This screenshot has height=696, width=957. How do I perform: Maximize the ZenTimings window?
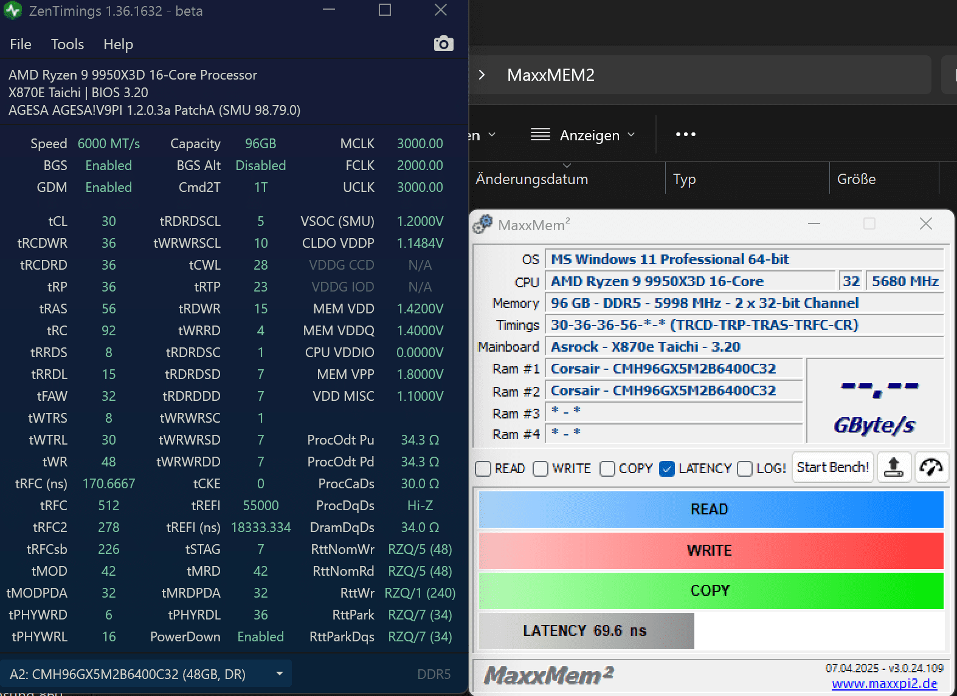tap(385, 10)
